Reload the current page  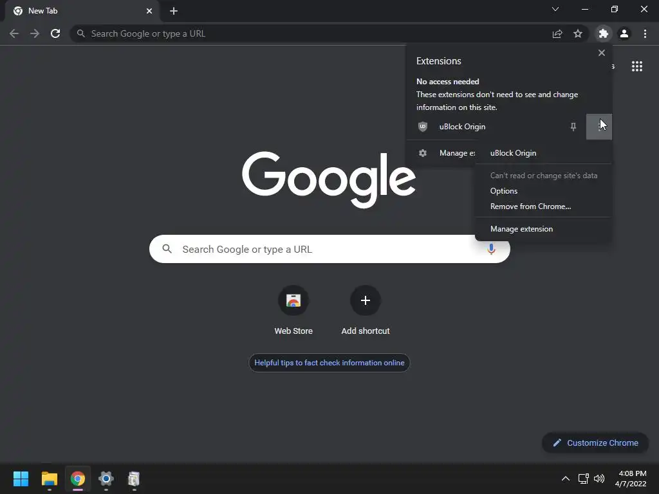click(55, 33)
